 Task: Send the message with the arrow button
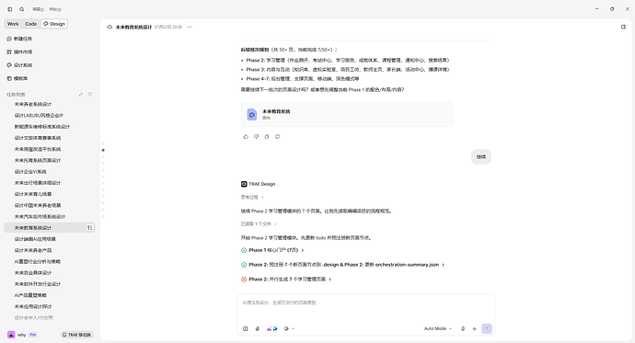coord(487,329)
